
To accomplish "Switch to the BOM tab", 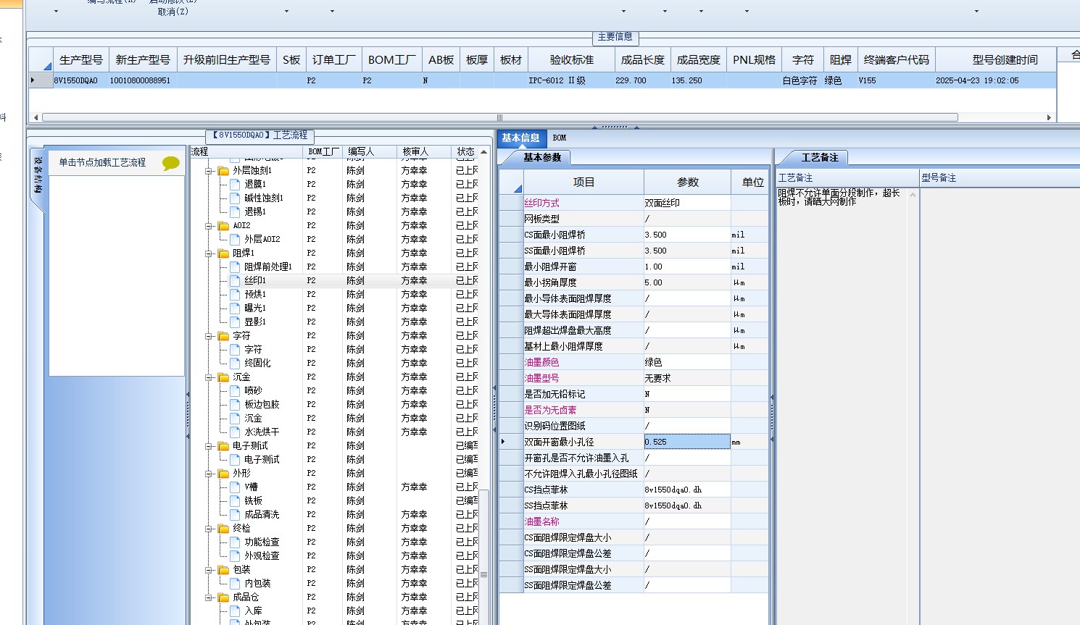I will [x=560, y=138].
